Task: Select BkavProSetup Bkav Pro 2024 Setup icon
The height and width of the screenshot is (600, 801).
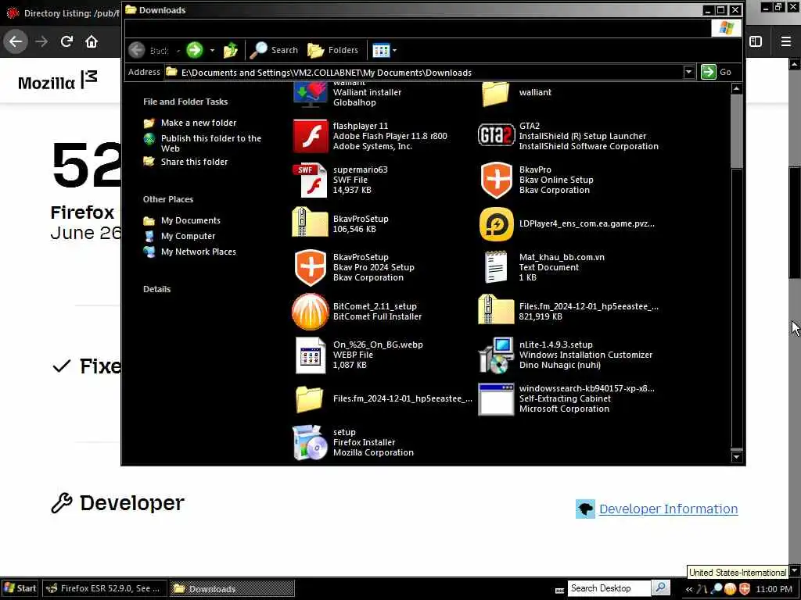Action: [x=310, y=267]
